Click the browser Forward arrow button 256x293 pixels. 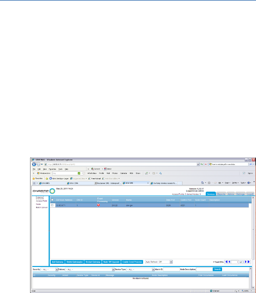[38, 164]
